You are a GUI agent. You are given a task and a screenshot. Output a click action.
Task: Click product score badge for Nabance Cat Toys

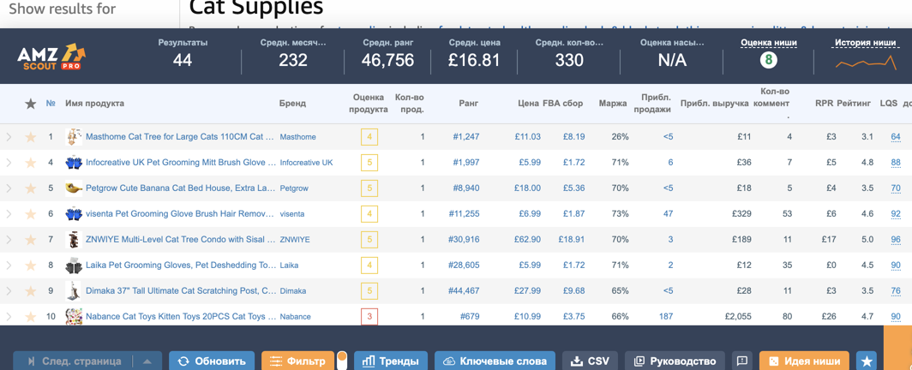(x=369, y=316)
